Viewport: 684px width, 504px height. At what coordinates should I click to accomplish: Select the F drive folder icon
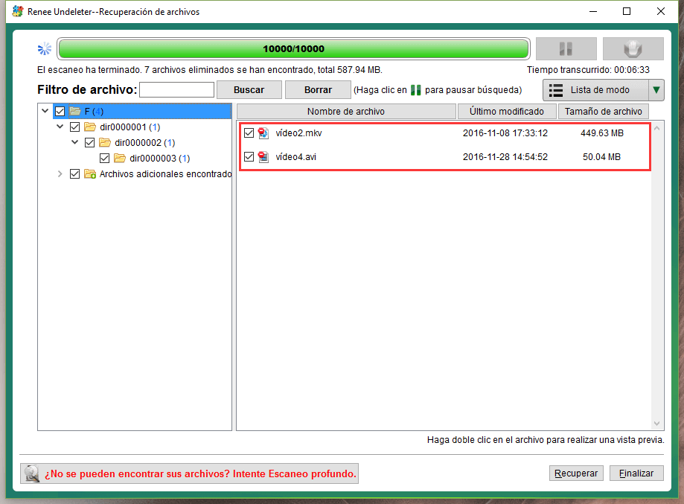tap(75, 111)
